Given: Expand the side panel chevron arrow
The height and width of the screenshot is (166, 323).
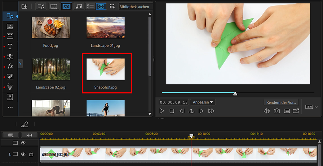Looking at the screenshot, I should (x=20, y=64).
